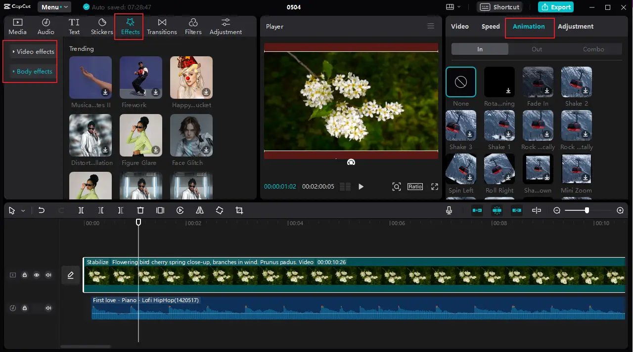Switch to the Video tab in inspector
633x352 pixels.
click(460, 26)
